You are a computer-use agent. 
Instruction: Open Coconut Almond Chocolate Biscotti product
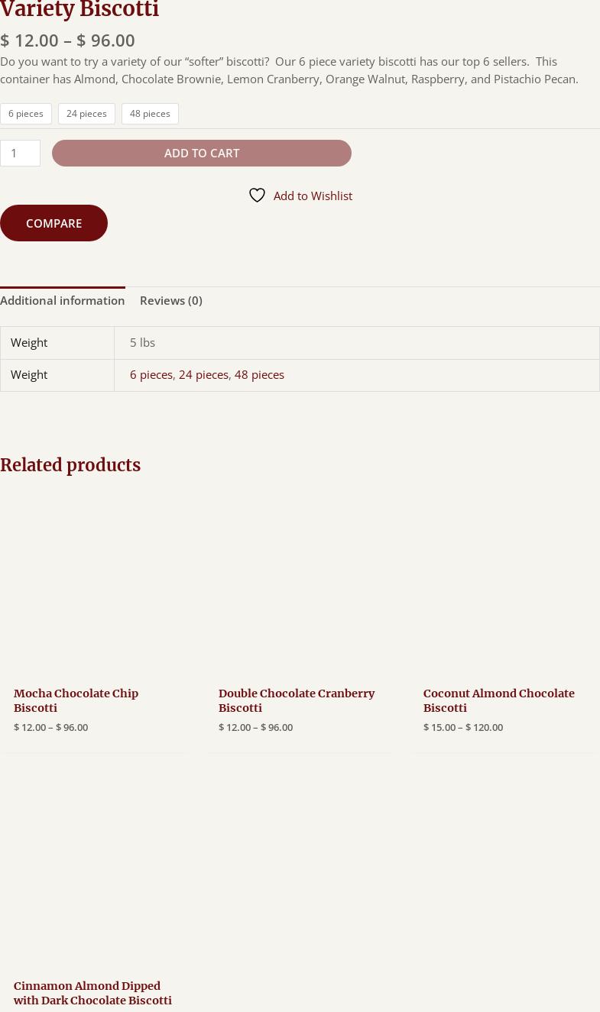point(498,700)
